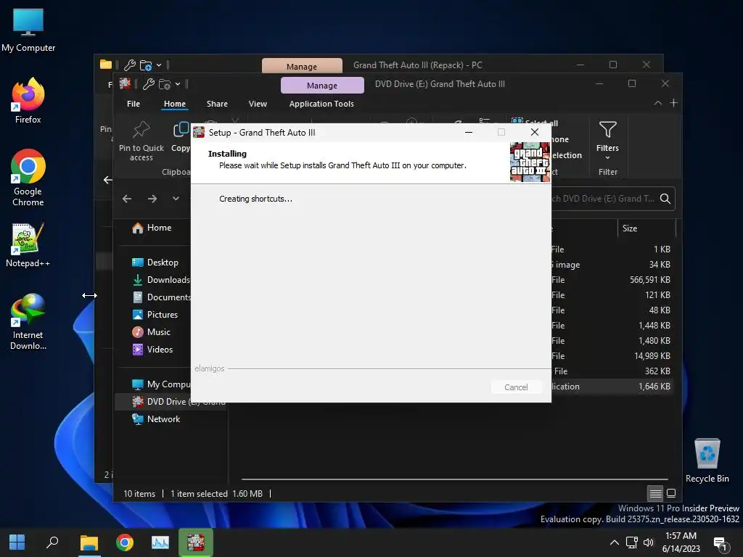743x557 pixels.
Task: Go forward with the navigation arrow
Action: pos(152,199)
